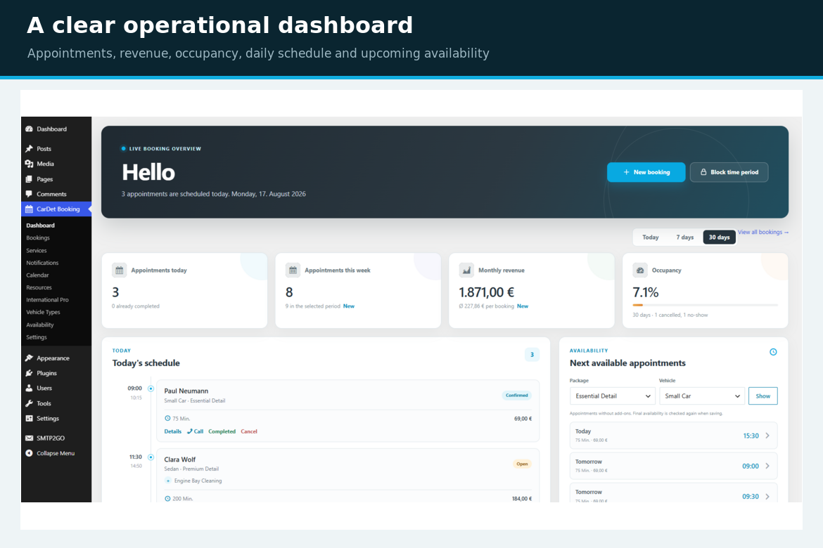Click the Occupancy gauge icon

coord(640,270)
